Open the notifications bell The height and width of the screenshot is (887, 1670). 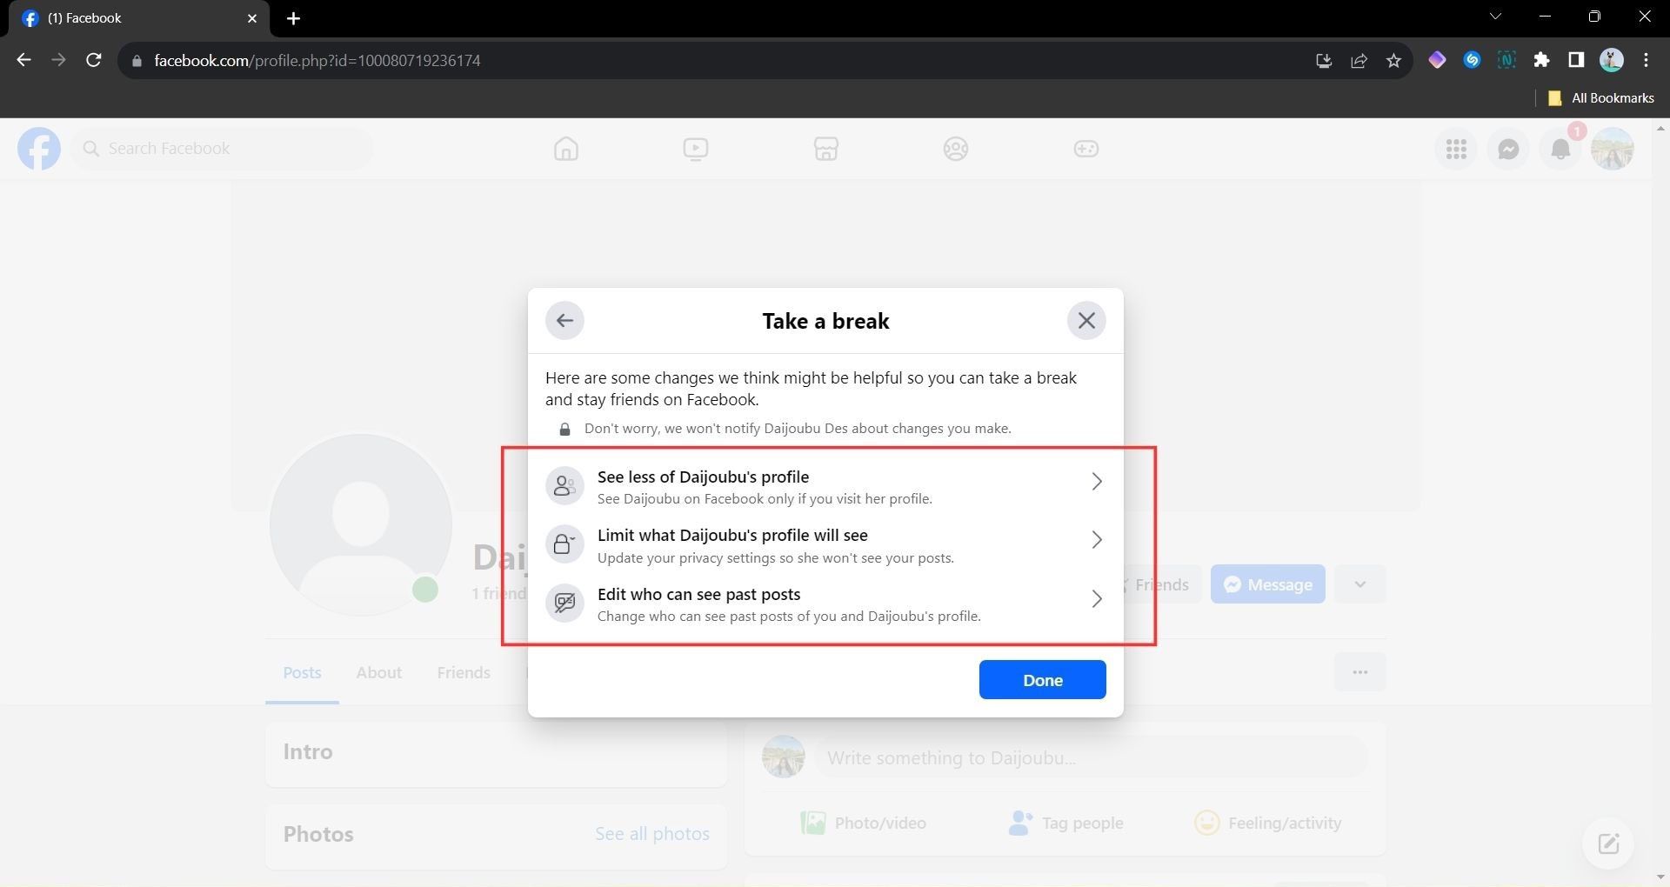1560,149
